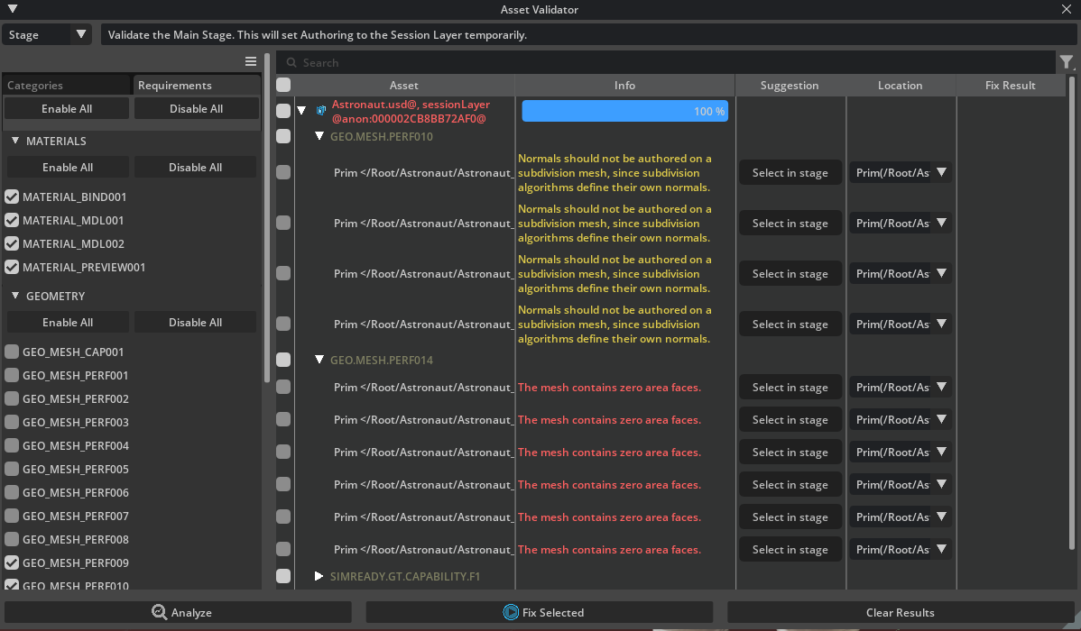
Task: Click Select in stage for first zero area issue
Action: click(790, 387)
